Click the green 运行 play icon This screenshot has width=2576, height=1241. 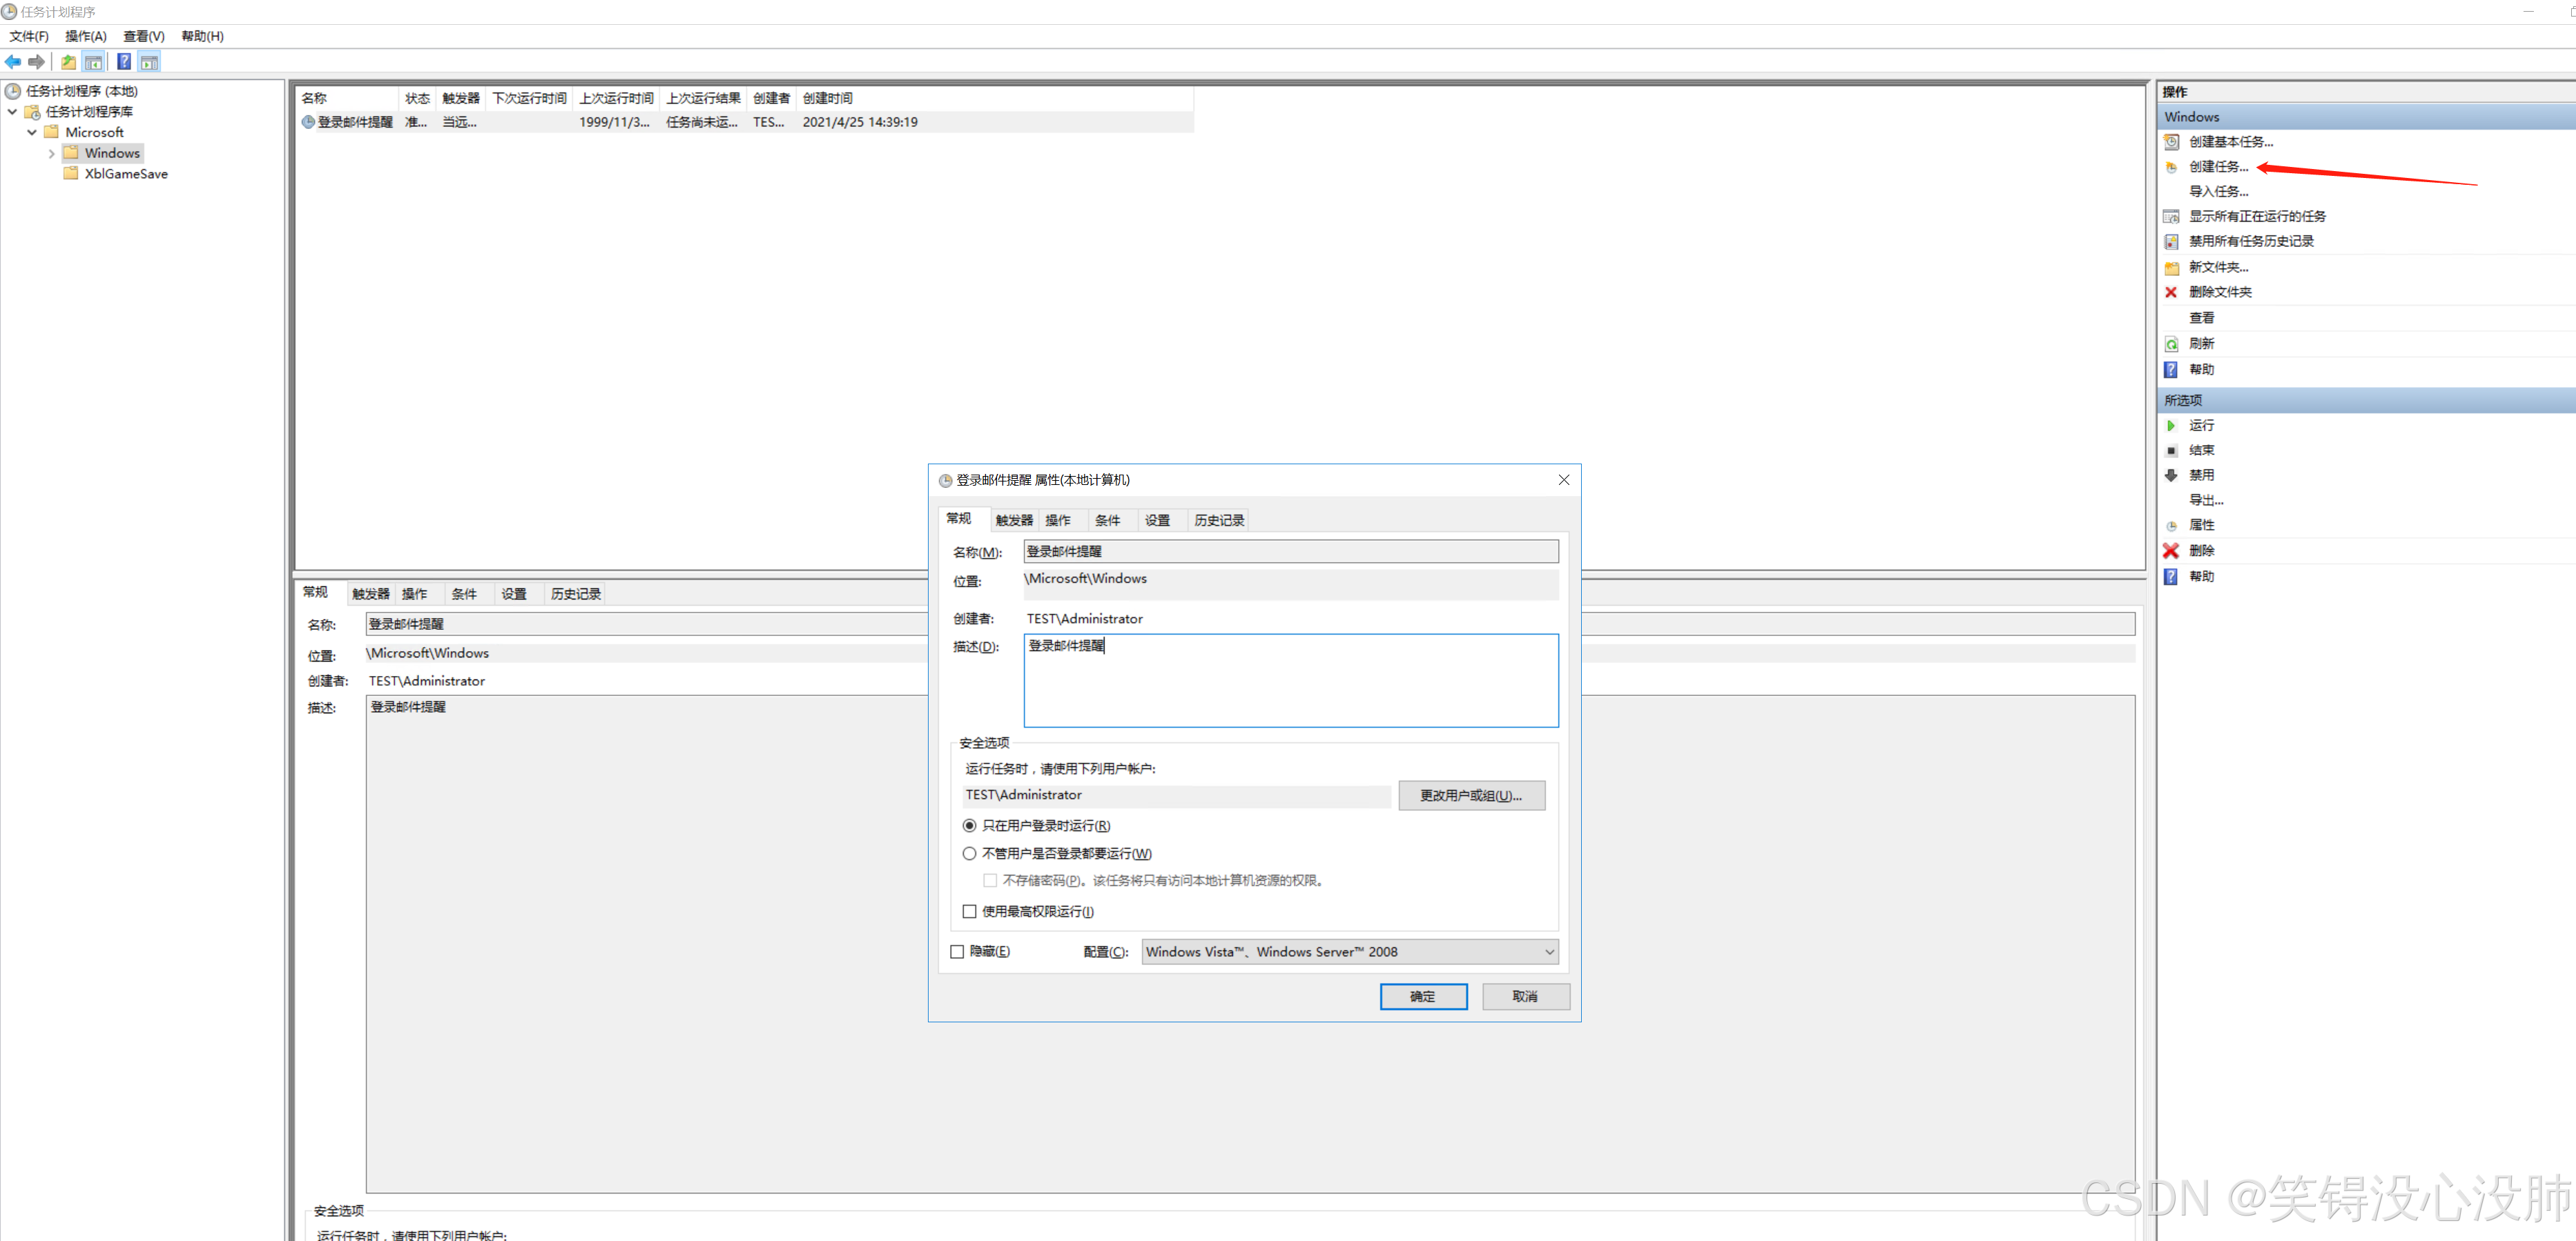(2171, 426)
